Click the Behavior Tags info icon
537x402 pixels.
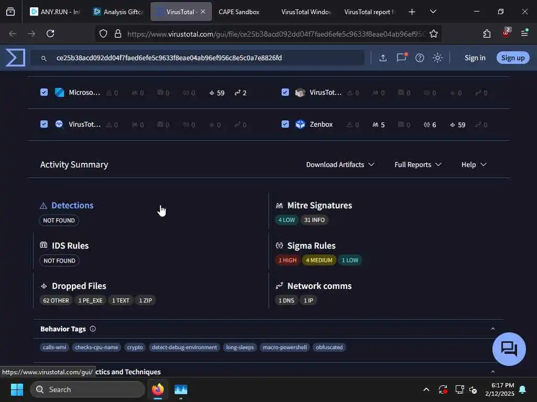point(93,329)
